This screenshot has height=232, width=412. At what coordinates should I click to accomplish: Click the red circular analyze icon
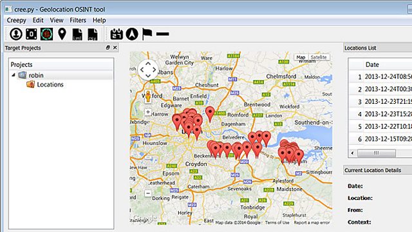pos(47,34)
